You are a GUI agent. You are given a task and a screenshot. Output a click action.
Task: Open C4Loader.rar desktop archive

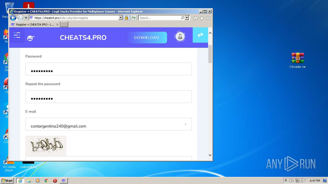click(298, 60)
